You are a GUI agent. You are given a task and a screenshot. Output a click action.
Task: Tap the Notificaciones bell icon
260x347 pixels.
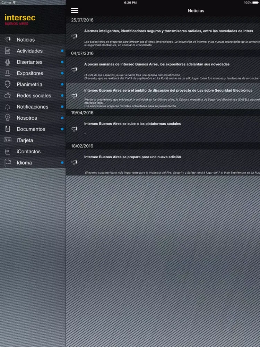pos(8,107)
